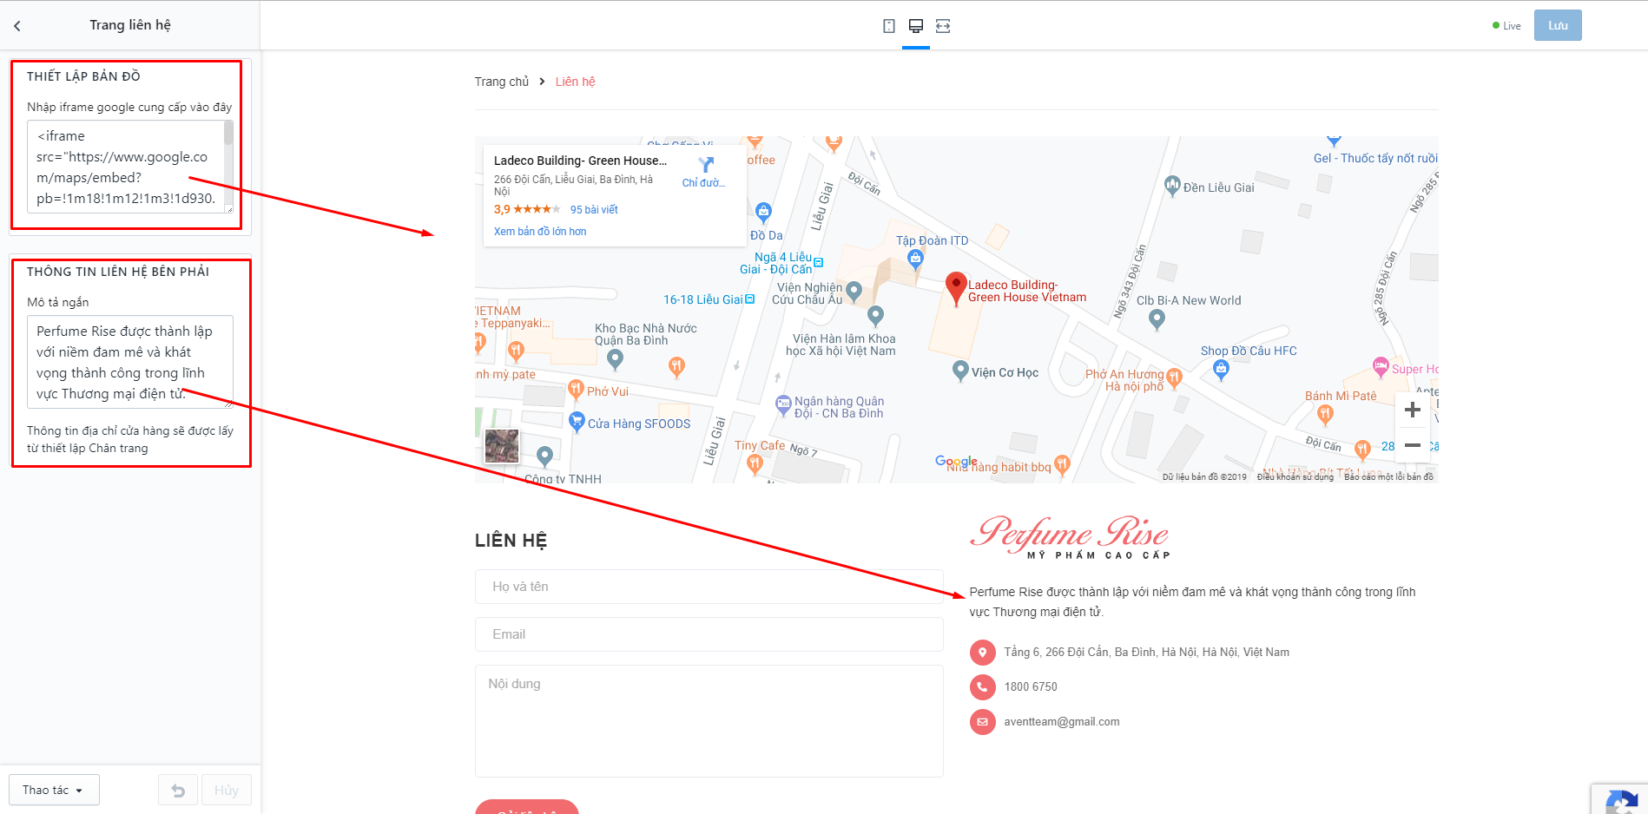The width and height of the screenshot is (1648, 814).
Task: Click the Phở Vui restaurant marker
Action: [575, 391]
